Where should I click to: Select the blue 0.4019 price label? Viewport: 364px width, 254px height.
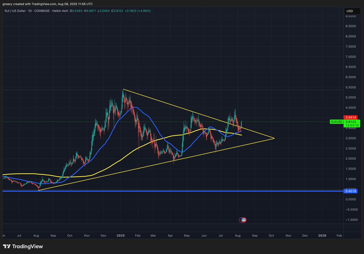pos(351,191)
